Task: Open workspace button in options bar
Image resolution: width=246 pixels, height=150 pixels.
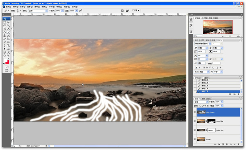Action: tap(136, 11)
